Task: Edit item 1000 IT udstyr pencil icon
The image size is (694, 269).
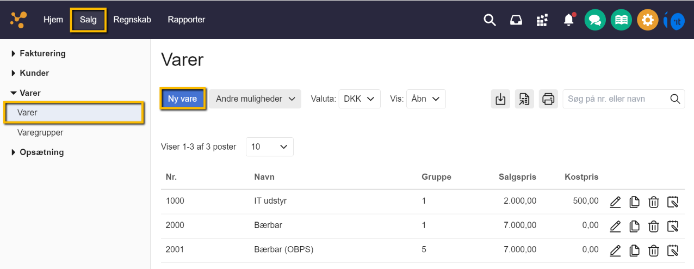Action: click(615, 202)
